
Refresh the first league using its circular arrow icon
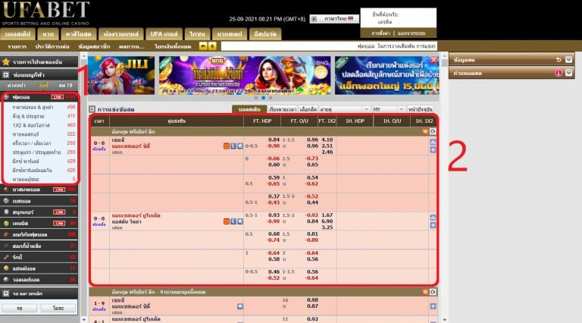click(x=433, y=131)
